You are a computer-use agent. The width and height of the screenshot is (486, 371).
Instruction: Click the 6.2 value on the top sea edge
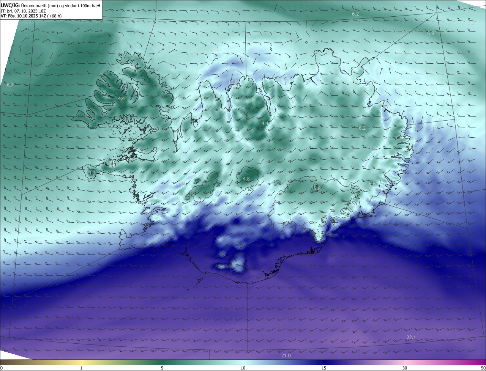click(x=355, y=14)
